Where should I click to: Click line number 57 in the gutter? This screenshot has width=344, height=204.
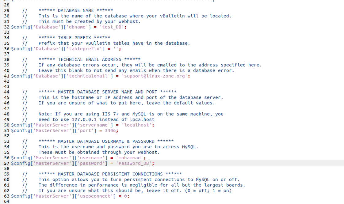(x=7, y=163)
